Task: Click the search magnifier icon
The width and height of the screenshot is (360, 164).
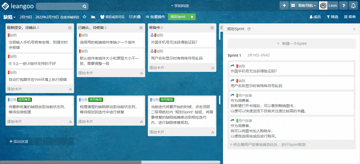Action: point(84,6)
